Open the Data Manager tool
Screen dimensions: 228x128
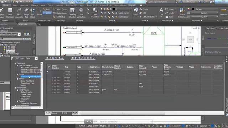point(10,13)
